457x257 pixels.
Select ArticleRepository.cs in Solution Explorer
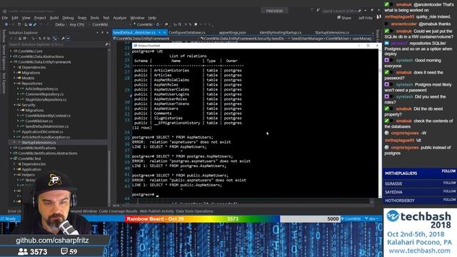pyautogui.click(x=41, y=89)
